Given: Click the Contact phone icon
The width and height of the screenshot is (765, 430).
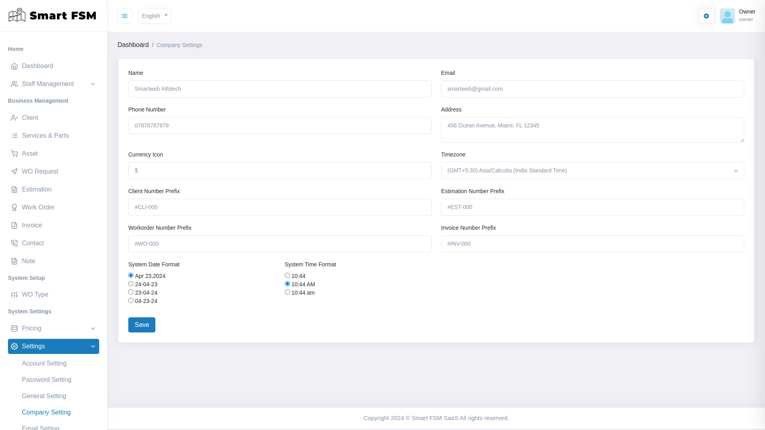Looking at the screenshot, I should 15,243.
